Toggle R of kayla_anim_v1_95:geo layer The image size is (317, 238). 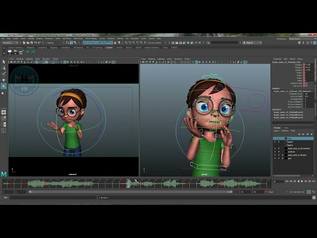[x=283, y=155]
